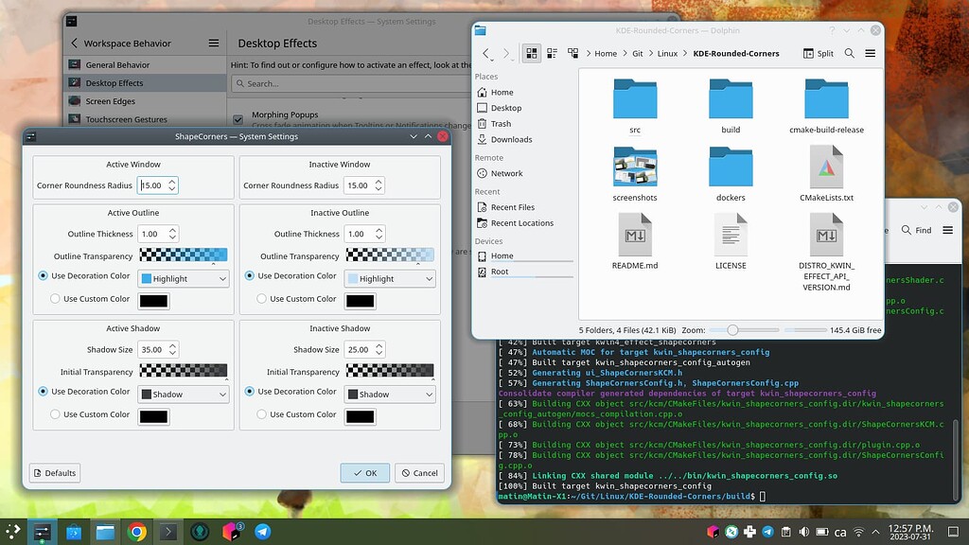Open the Active Shadow decoration color dropdown

[x=183, y=394]
